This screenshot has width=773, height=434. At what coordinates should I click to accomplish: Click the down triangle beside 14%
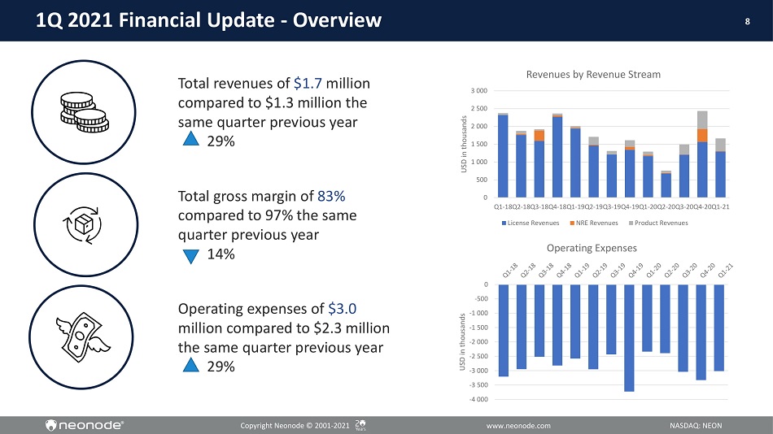(x=190, y=257)
